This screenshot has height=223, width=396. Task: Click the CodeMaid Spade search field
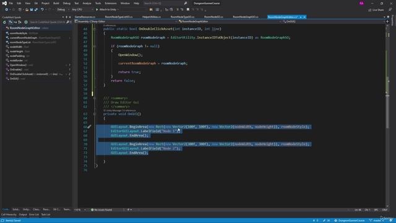(x=48, y=22)
